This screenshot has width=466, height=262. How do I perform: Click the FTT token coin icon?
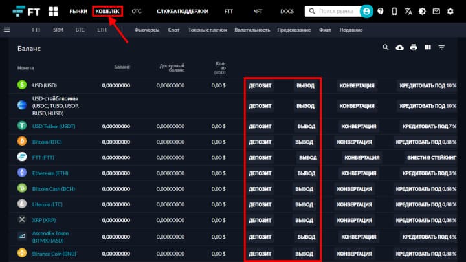click(x=22, y=157)
